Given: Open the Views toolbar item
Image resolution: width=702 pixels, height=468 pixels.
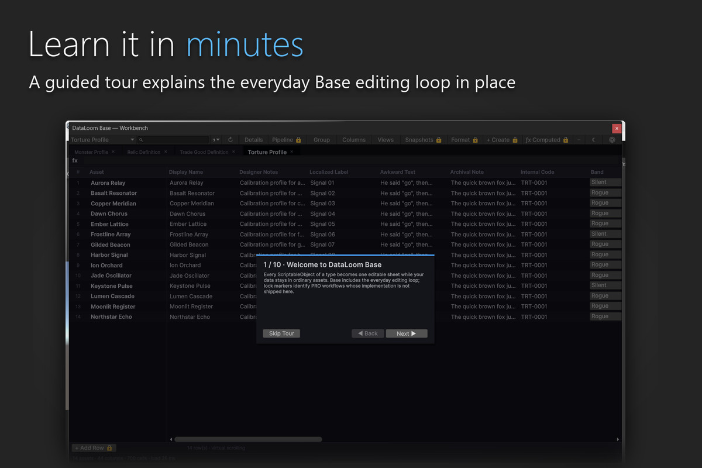Looking at the screenshot, I should pyautogui.click(x=386, y=140).
